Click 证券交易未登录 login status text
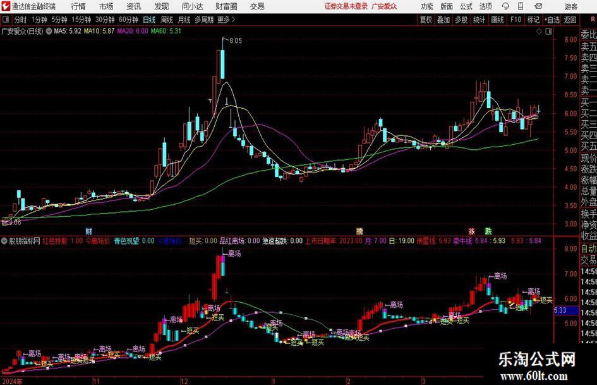Image resolution: width=597 pixels, height=385 pixels. 346,6
